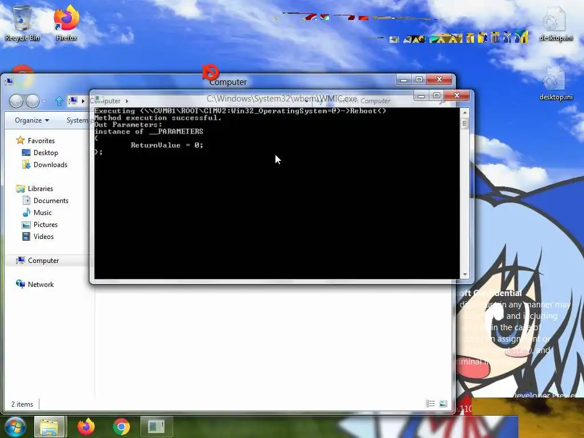Select the upper desktop.ini file icon
The height and width of the screenshot is (438, 584).
pyautogui.click(x=555, y=23)
